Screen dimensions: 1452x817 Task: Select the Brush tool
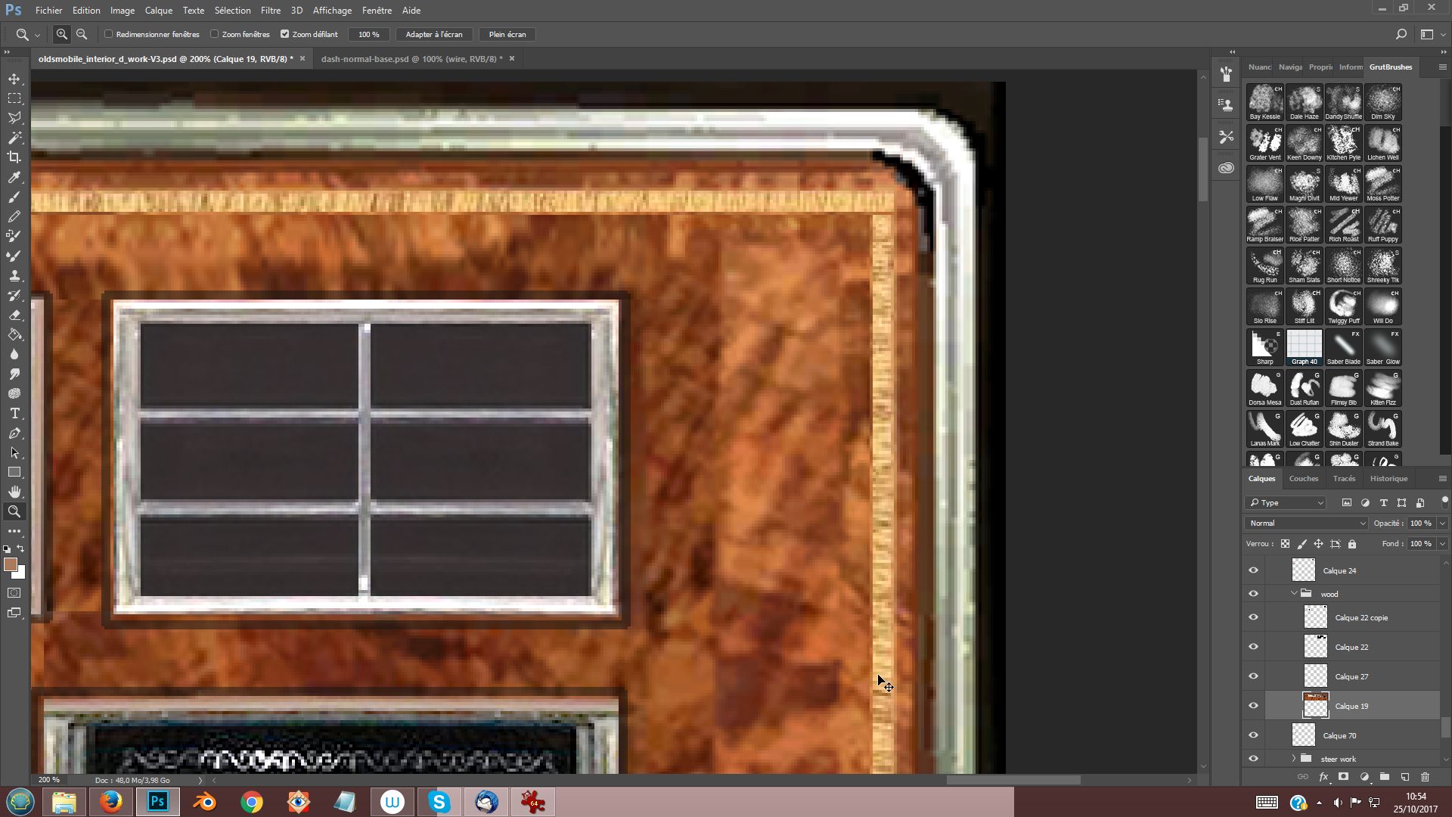(14, 197)
